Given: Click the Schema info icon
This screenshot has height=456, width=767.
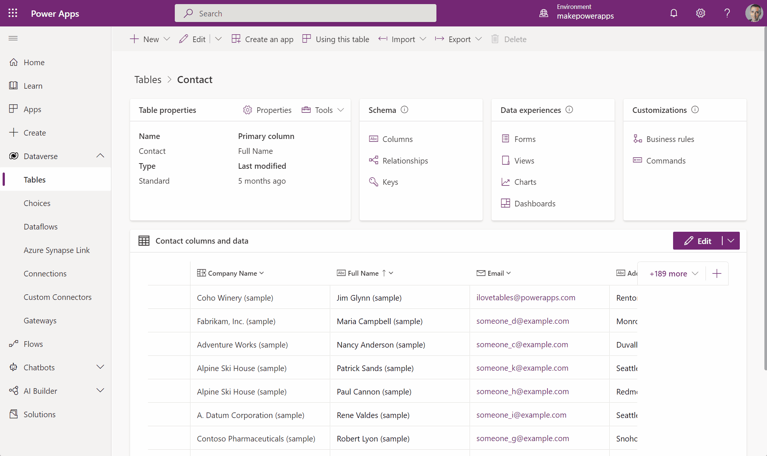Looking at the screenshot, I should (x=404, y=110).
